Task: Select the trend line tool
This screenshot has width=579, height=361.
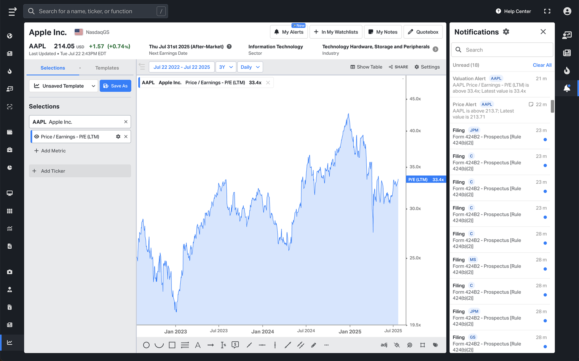Action: 288,345
